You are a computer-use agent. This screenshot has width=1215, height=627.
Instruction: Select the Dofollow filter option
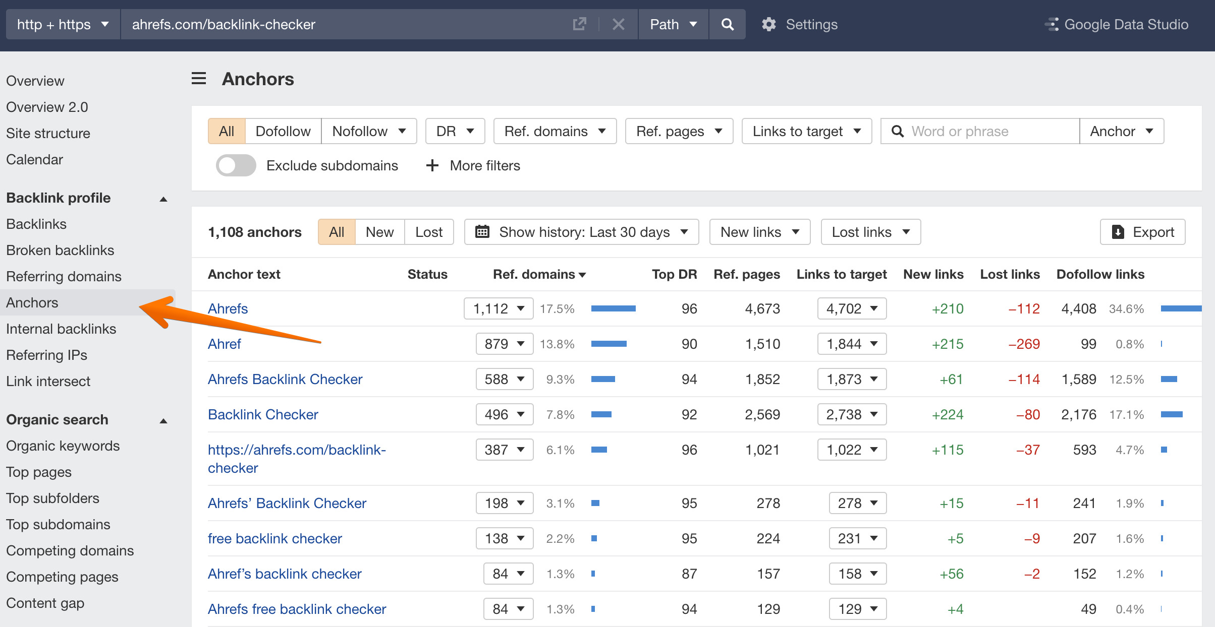283,131
